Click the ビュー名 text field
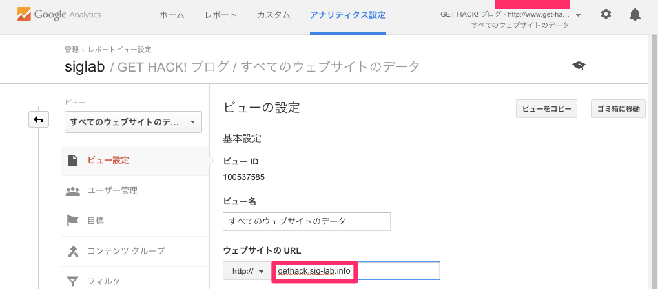658x289 pixels. 307,221
